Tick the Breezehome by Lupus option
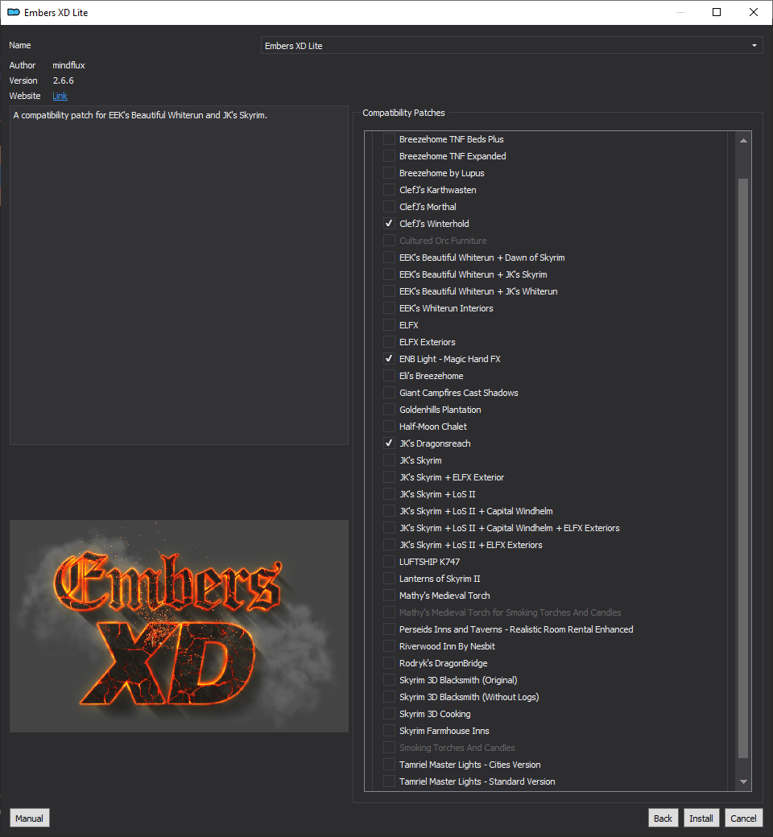 [390, 173]
